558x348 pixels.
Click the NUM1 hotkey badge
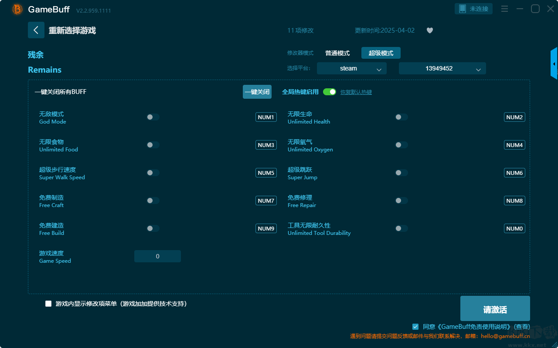tap(266, 117)
